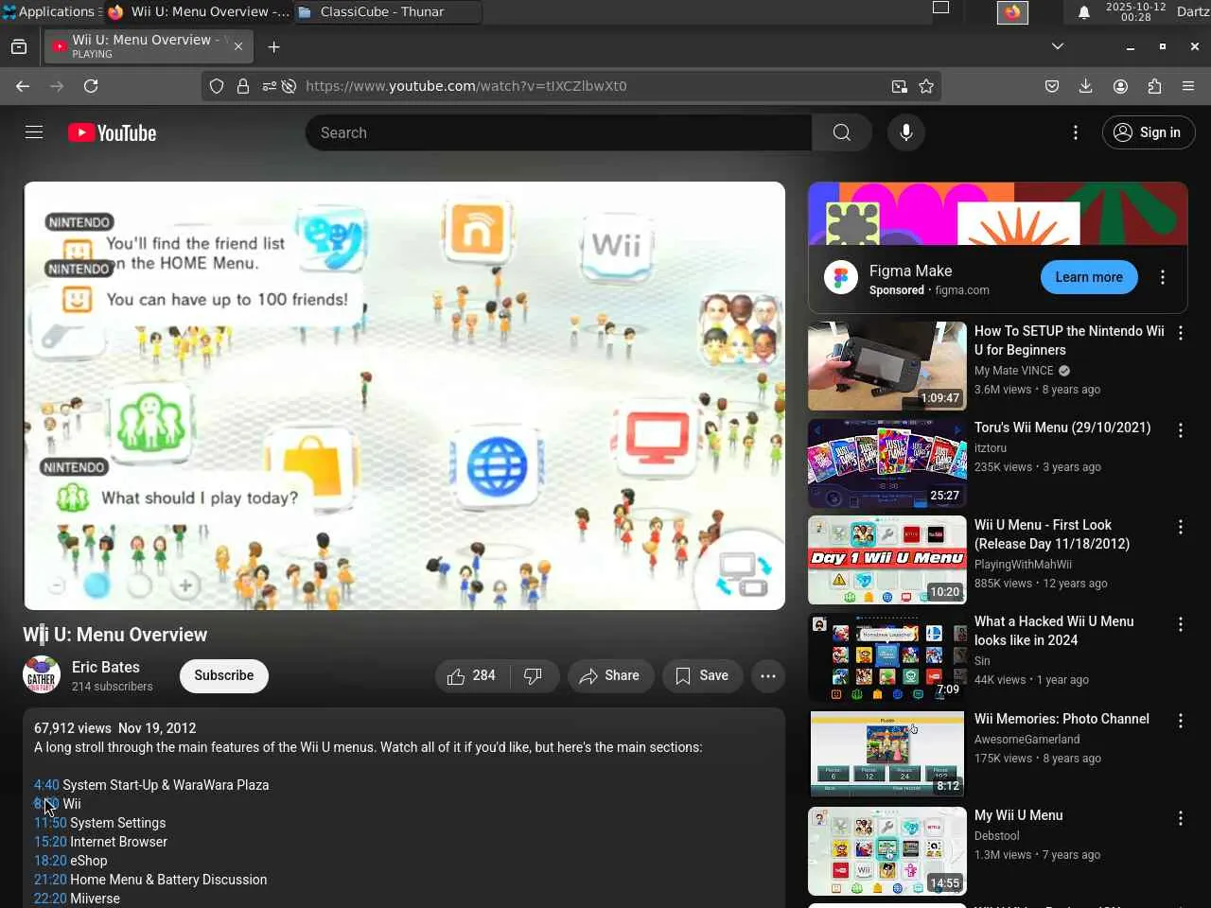Subscribe to Eric Bates channel

[x=224, y=676]
